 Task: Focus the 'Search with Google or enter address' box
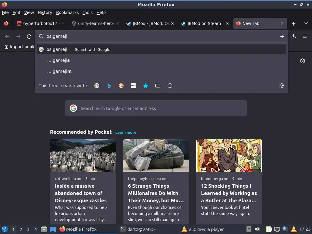click(156, 108)
